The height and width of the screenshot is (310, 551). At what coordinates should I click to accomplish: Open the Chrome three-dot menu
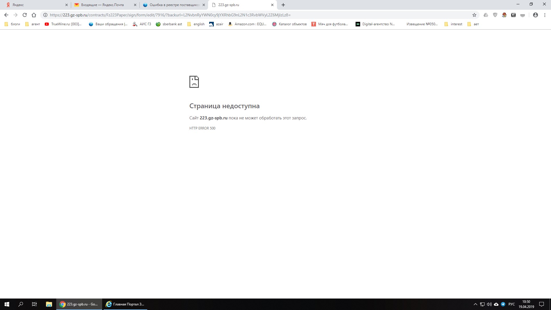point(545,15)
